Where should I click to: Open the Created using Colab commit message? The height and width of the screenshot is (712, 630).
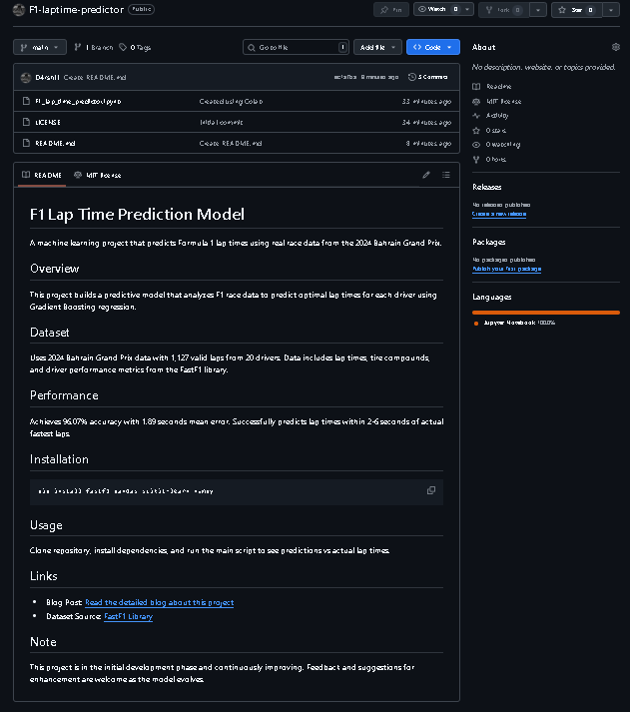tap(231, 101)
